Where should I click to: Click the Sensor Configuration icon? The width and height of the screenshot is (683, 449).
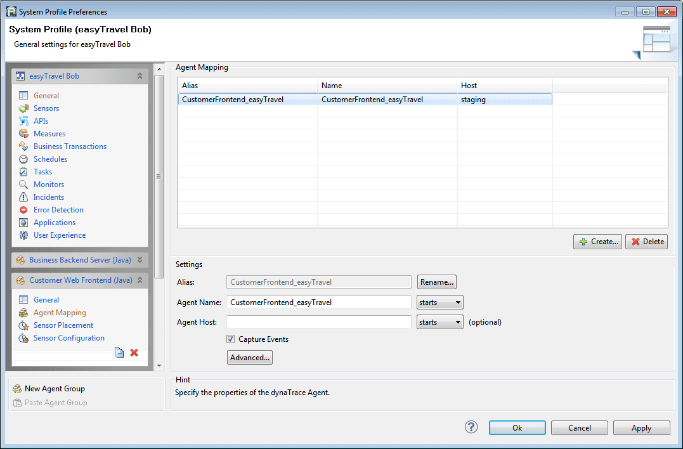[x=23, y=338]
